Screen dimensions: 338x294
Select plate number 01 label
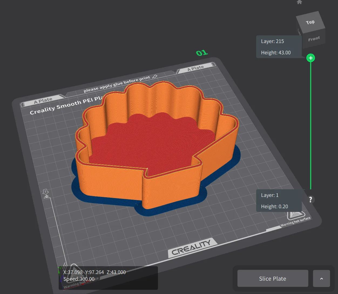tap(202, 53)
